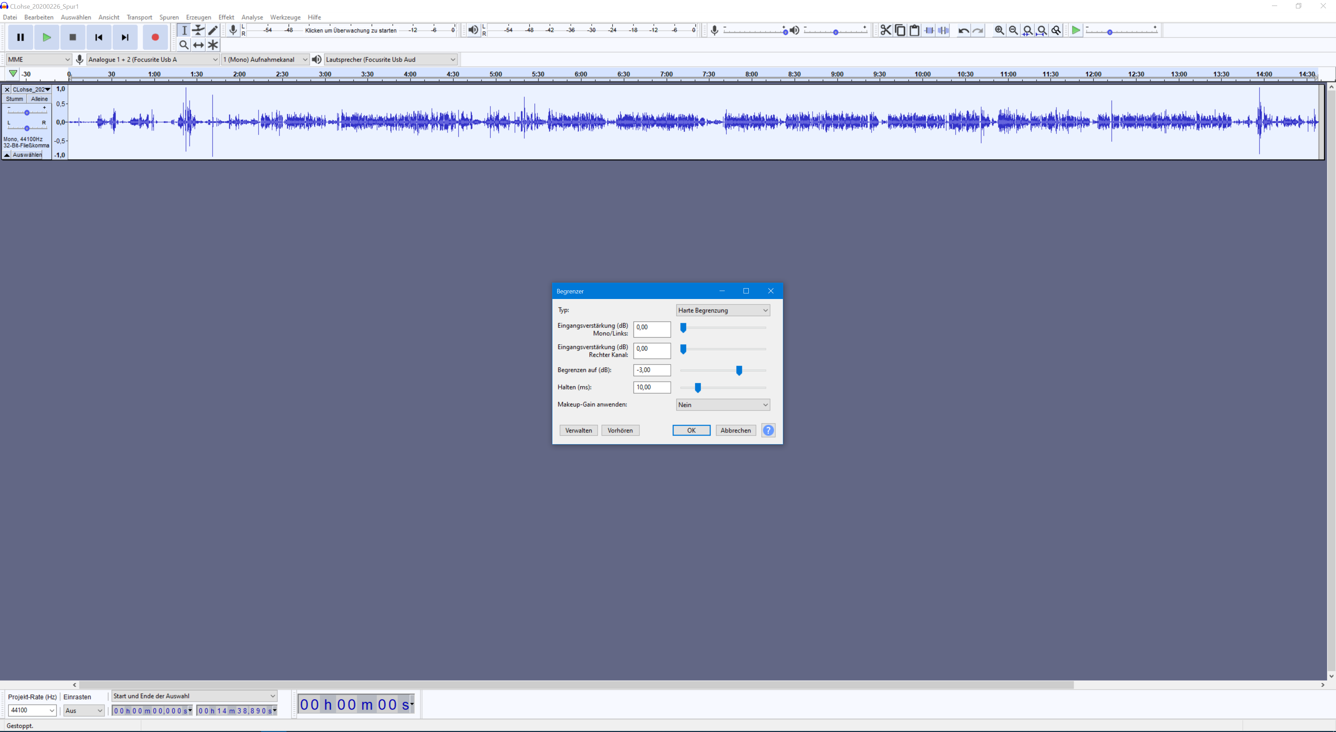Image resolution: width=1336 pixels, height=732 pixels.
Task: Click the Vorhören preview button
Action: tap(620, 430)
